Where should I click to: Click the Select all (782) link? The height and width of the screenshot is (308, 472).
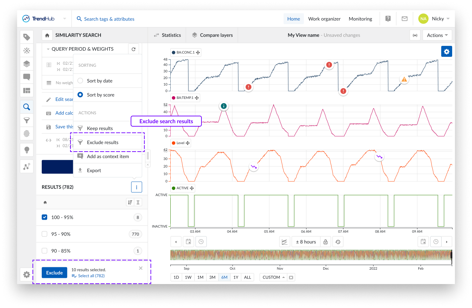point(91,276)
